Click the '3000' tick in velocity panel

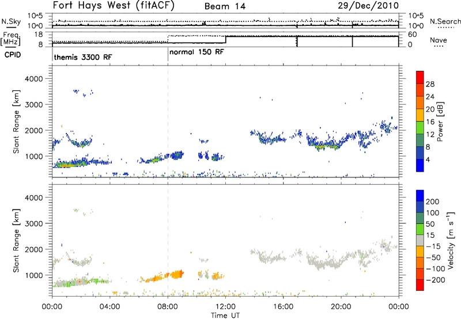[x=34, y=223]
